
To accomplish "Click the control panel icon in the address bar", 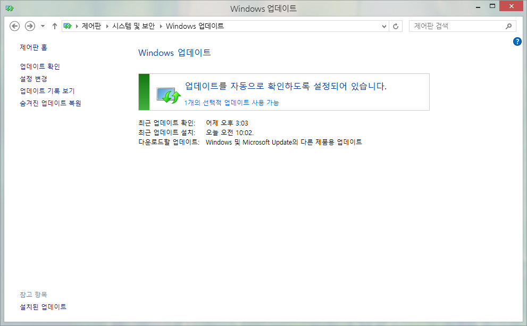I will 68,26.
